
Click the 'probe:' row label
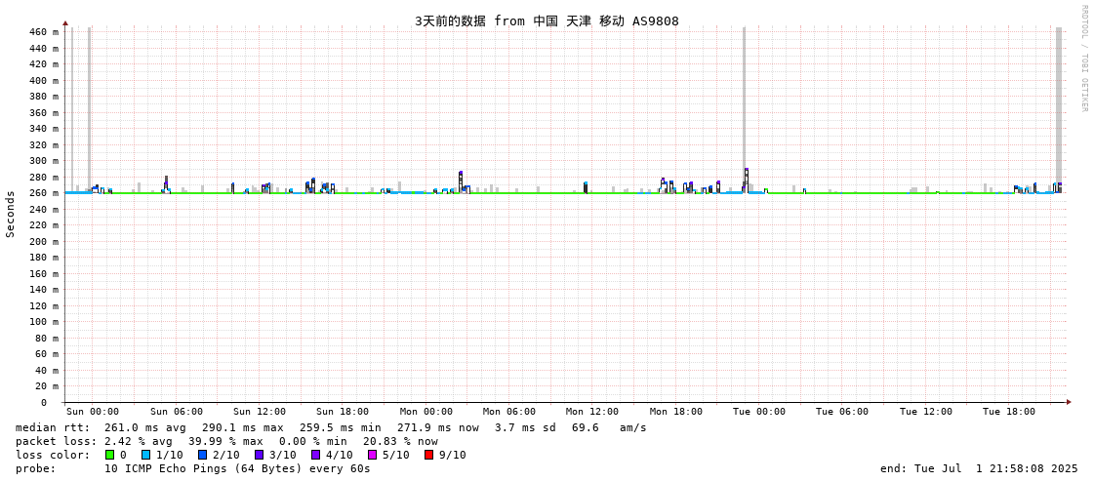pos(33,468)
